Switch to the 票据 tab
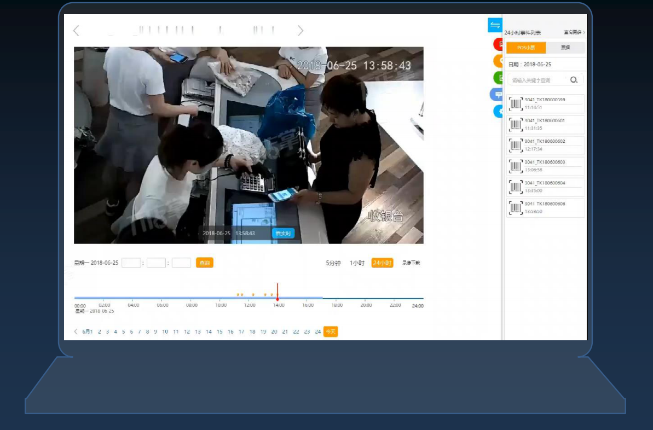 click(565, 48)
